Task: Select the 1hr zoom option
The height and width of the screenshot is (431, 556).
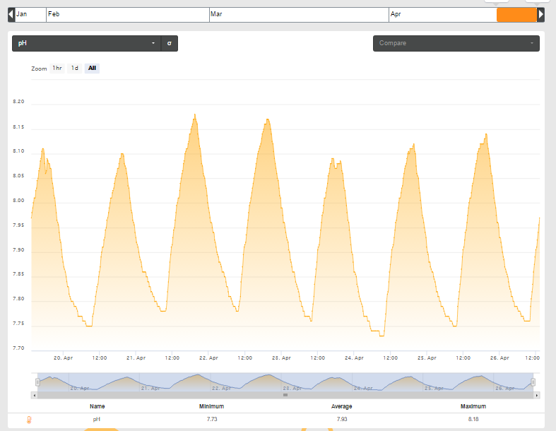Action: click(57, 68)
